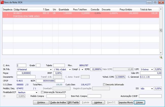Close the Itens da Nota window
Screen dimensions: 165x107
(x=161, y=2)
